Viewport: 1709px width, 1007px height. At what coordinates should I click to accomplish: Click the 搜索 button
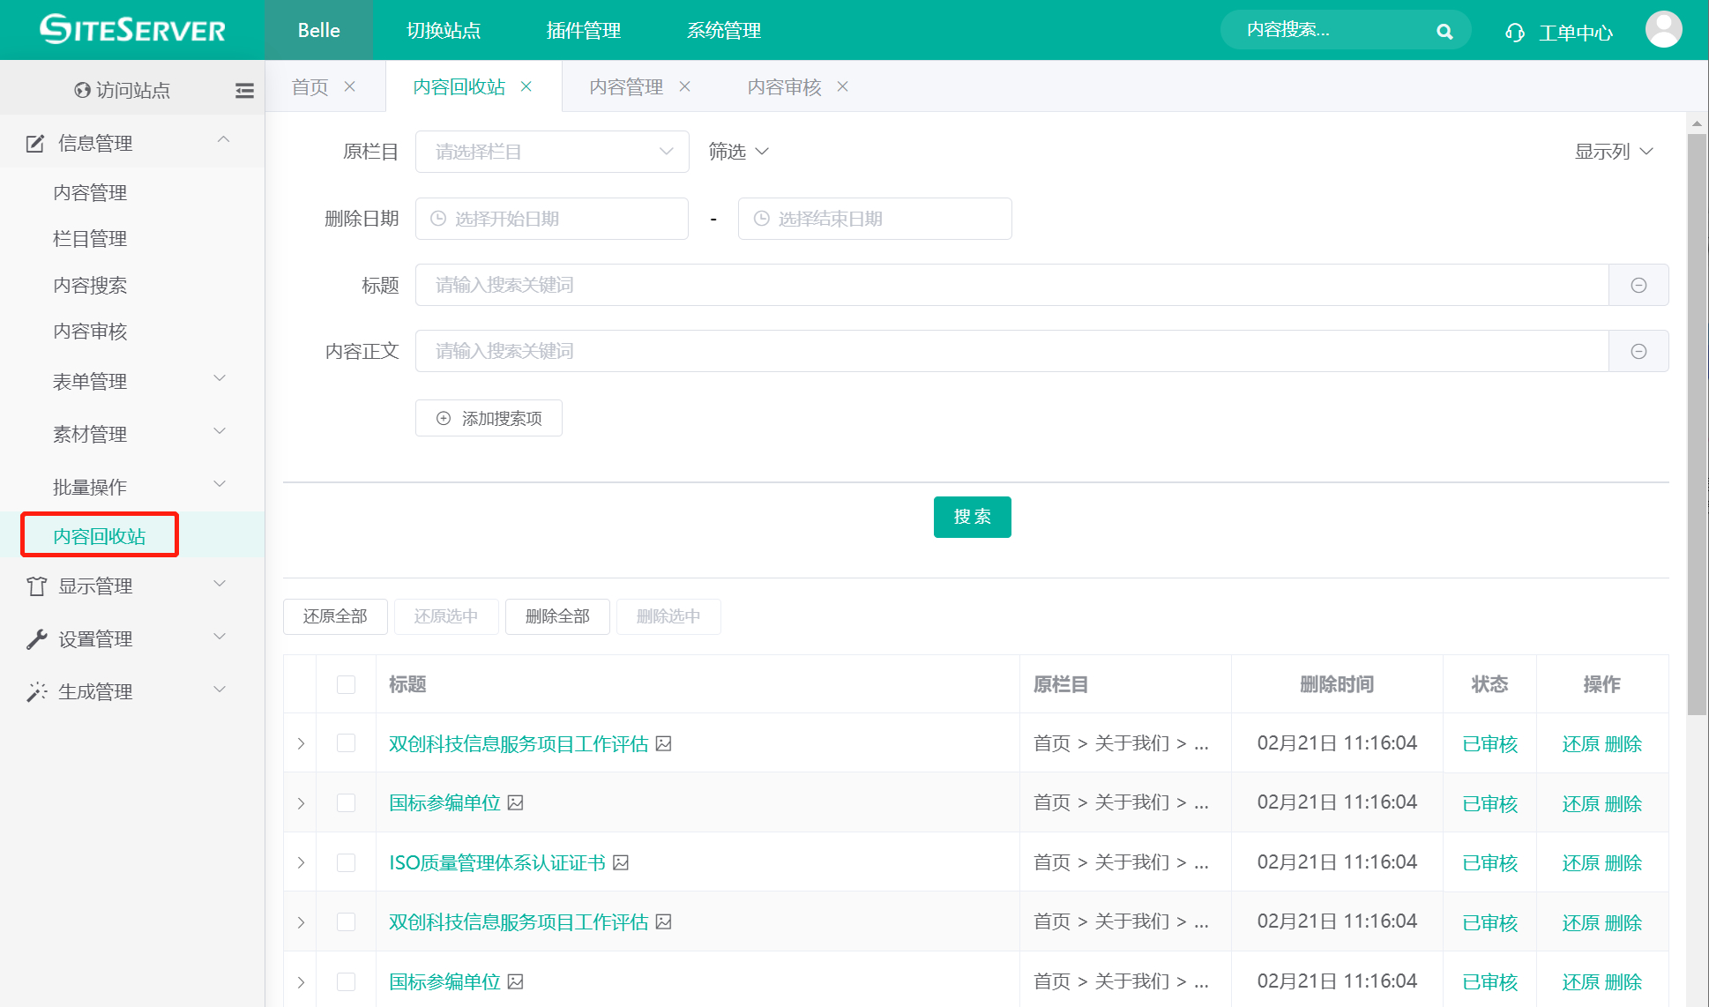(x=972, y=517)
